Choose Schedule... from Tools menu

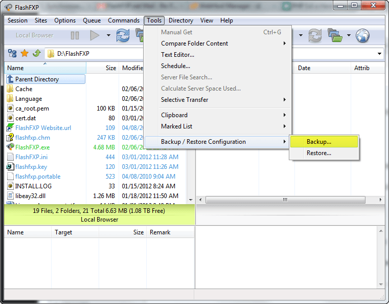(x=217, y=66)
